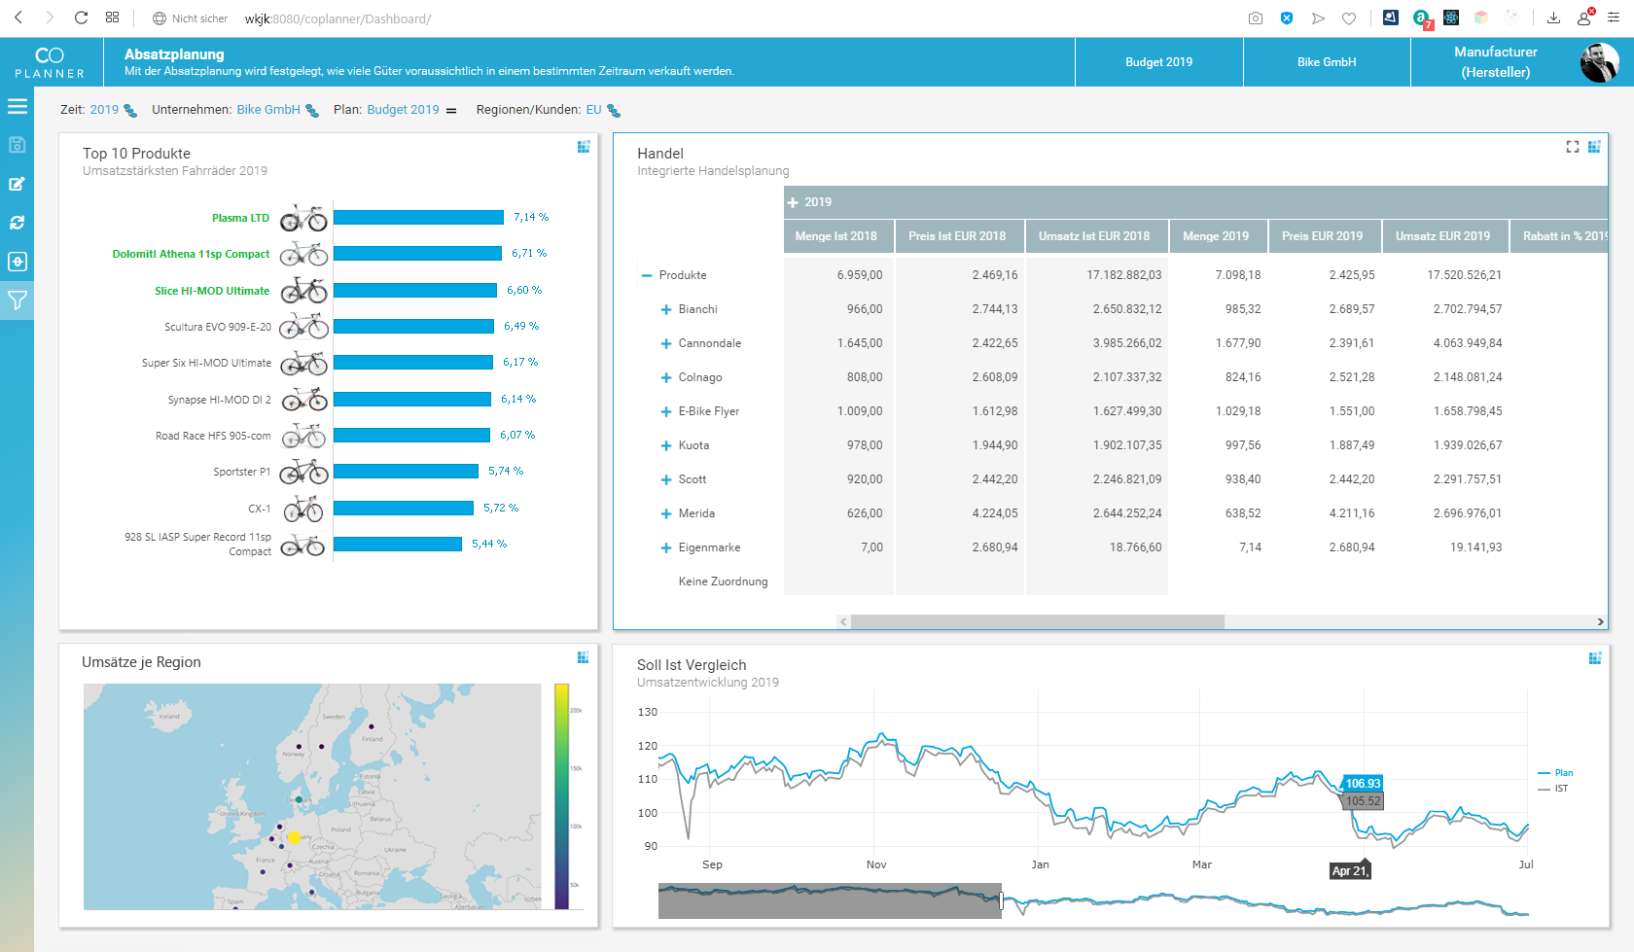
Task: Toggle the favorites heart in the browser toolbar
Action: pyautogui.click(x=1350, y=18)
